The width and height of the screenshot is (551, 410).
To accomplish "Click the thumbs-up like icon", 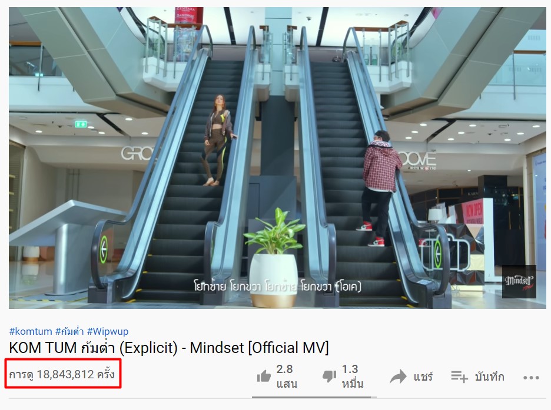I will point(264,377).
